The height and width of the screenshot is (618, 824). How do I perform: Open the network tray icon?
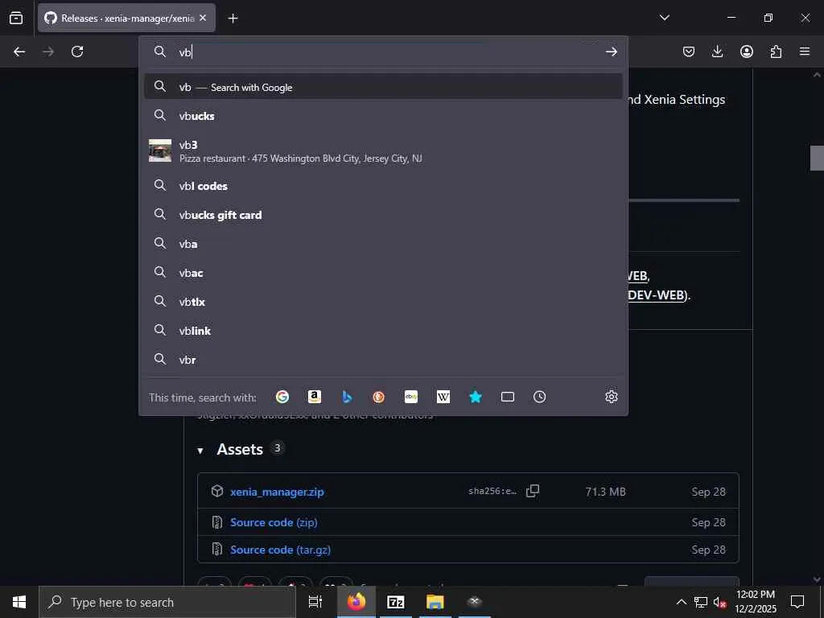[701, 602]
